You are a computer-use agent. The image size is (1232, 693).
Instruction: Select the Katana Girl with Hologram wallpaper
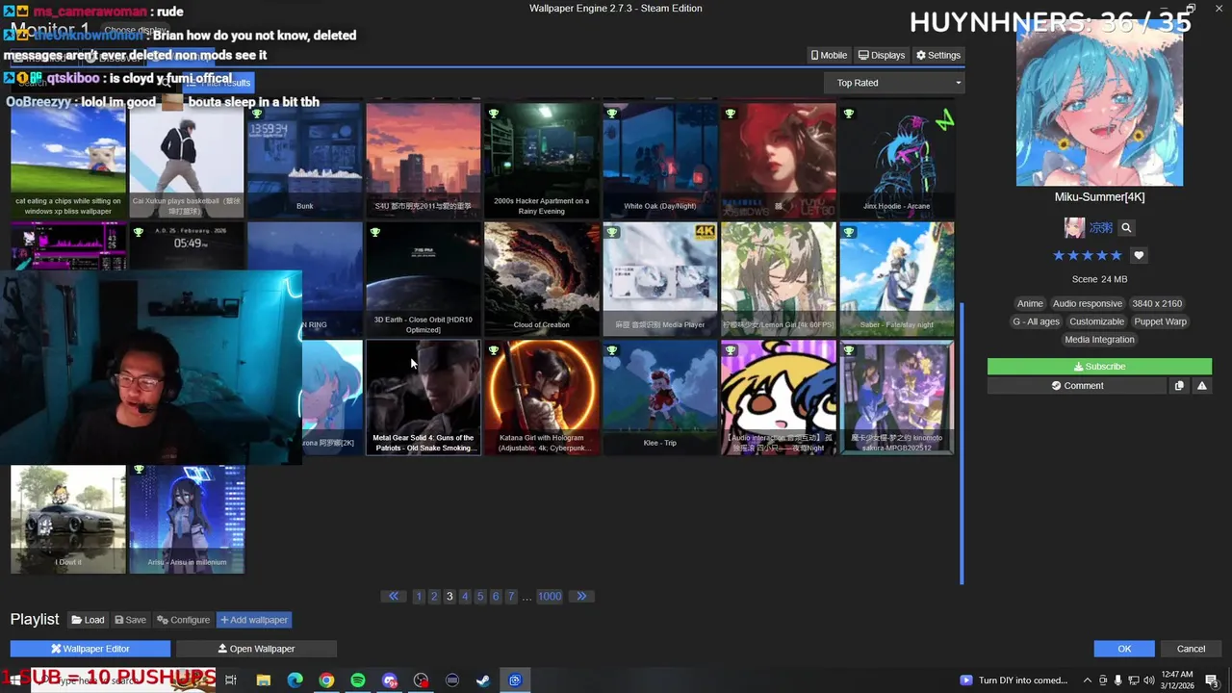coord(542,397)
